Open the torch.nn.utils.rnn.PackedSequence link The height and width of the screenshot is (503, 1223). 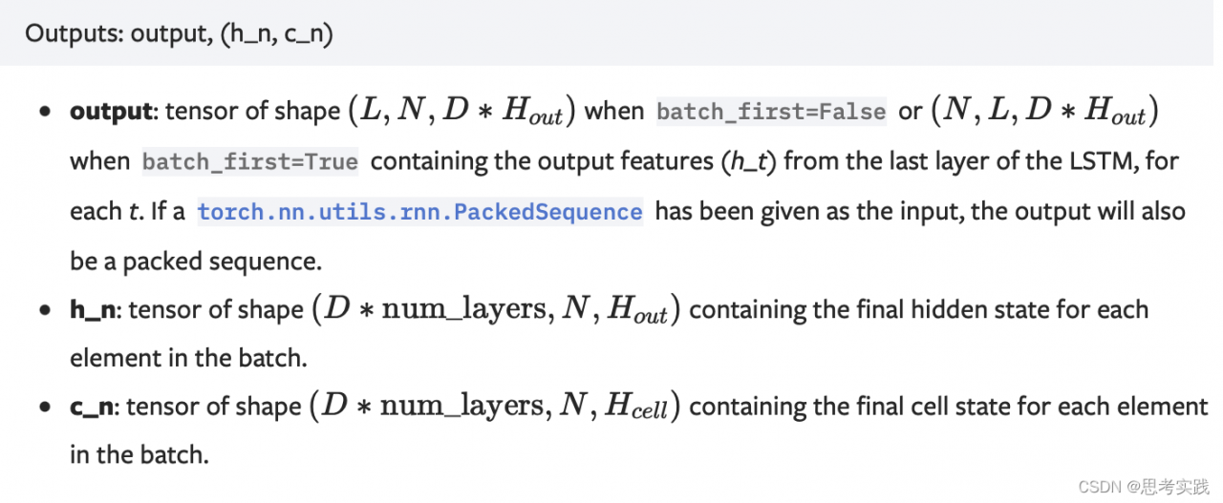pos(420,210)
